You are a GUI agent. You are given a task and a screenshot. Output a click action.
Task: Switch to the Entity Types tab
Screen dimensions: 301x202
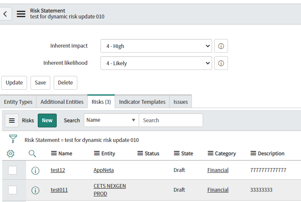click(x=18, y=102)
